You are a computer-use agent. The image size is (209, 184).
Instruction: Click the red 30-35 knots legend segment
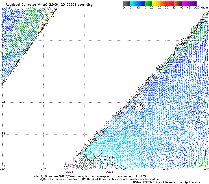point(171,3)
